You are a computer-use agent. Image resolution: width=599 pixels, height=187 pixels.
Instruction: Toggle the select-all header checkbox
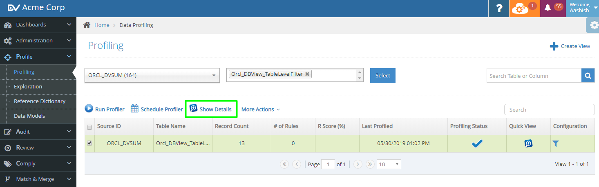(x=89, y=127)
